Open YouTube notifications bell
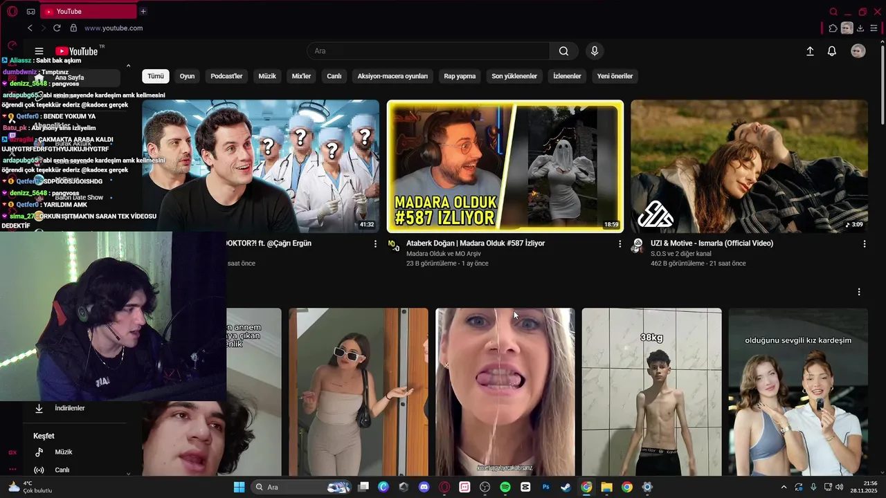The height and width of the screenshot is (498, 886). [832, 51]
